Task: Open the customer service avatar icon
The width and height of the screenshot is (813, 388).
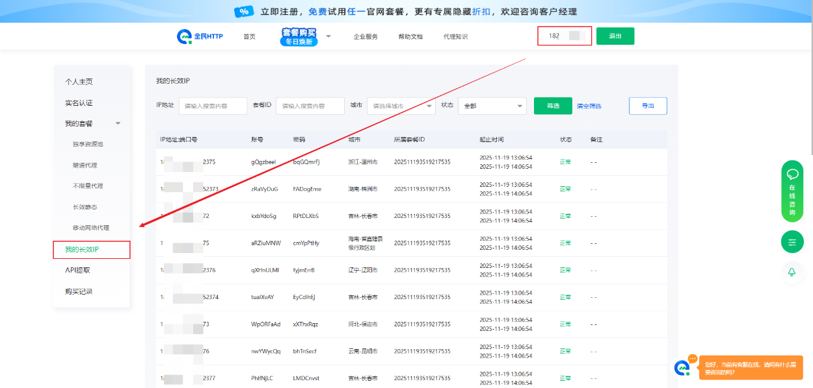Action: 682,367
